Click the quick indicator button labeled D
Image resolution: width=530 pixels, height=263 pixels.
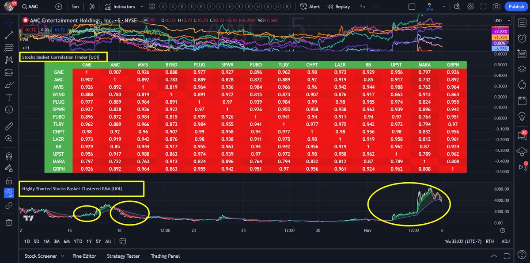click(287, 7)
